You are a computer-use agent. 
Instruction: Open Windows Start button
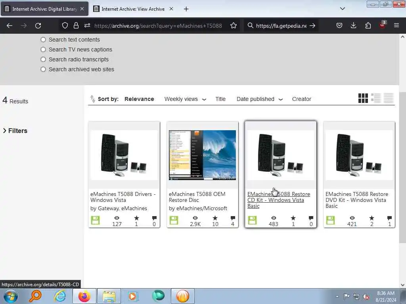[11, 296]
